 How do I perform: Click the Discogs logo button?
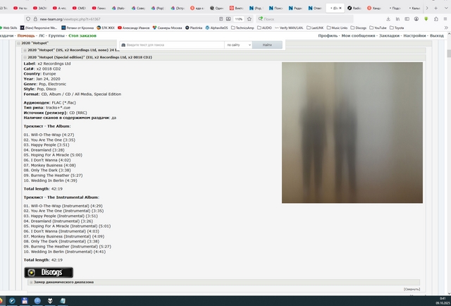[x=49, y=272]
